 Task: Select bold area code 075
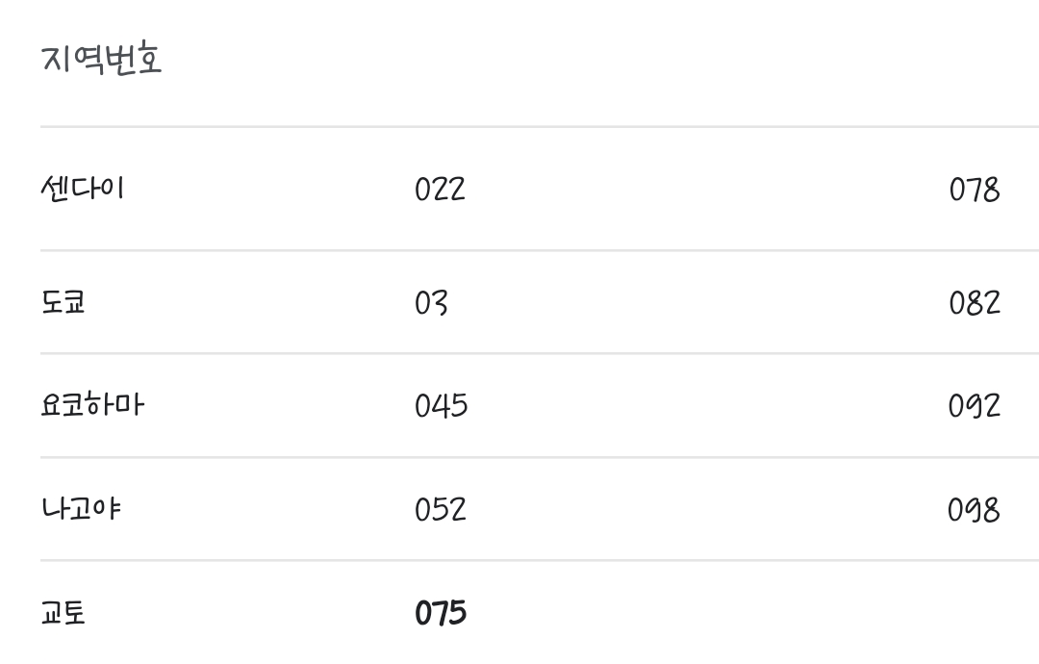(441, 613)
